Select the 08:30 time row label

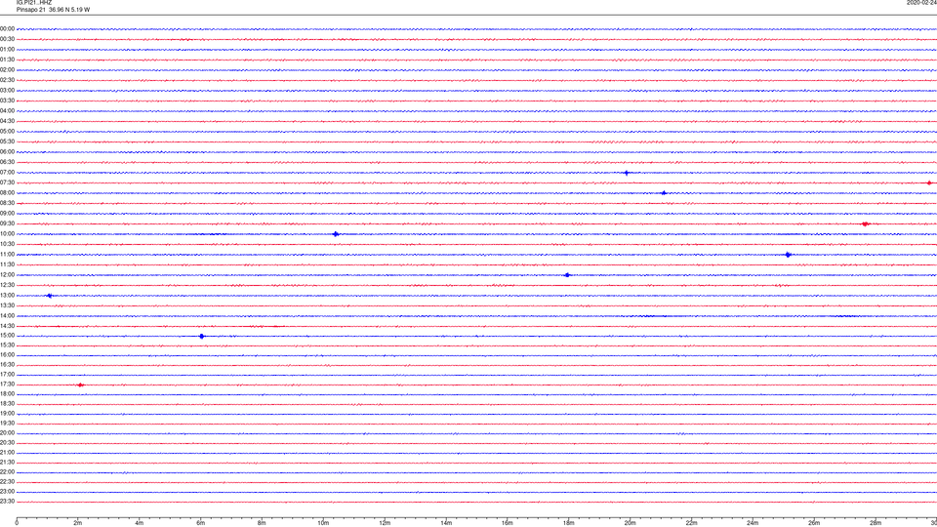pos(7,203)
